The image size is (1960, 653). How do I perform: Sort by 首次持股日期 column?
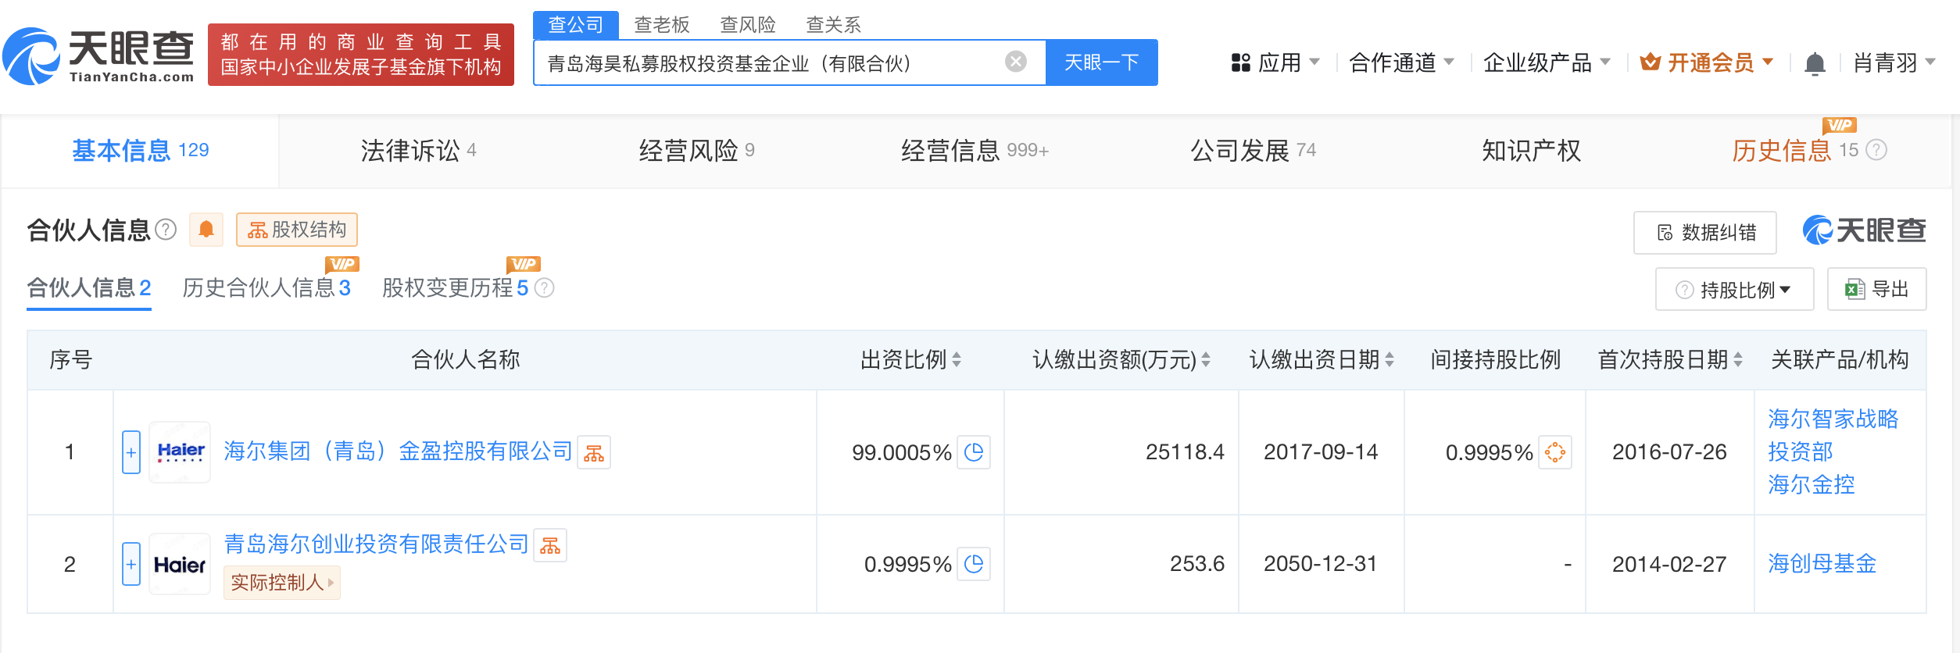1670,360
